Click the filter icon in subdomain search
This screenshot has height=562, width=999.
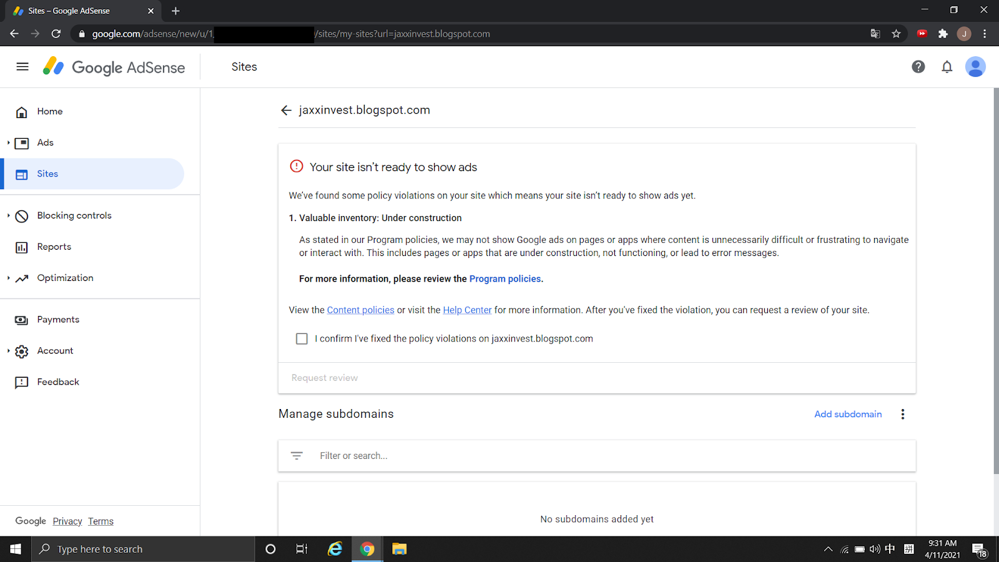pos(297,456)
